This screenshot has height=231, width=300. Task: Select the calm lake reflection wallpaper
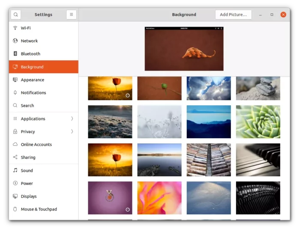click(159, 160)
